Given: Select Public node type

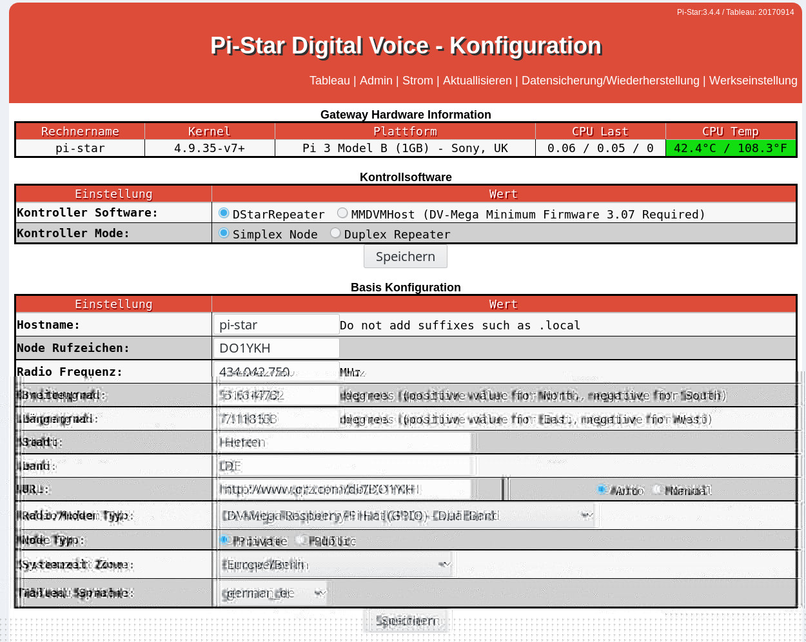Looking at the screenshot, I should (300, 540).
